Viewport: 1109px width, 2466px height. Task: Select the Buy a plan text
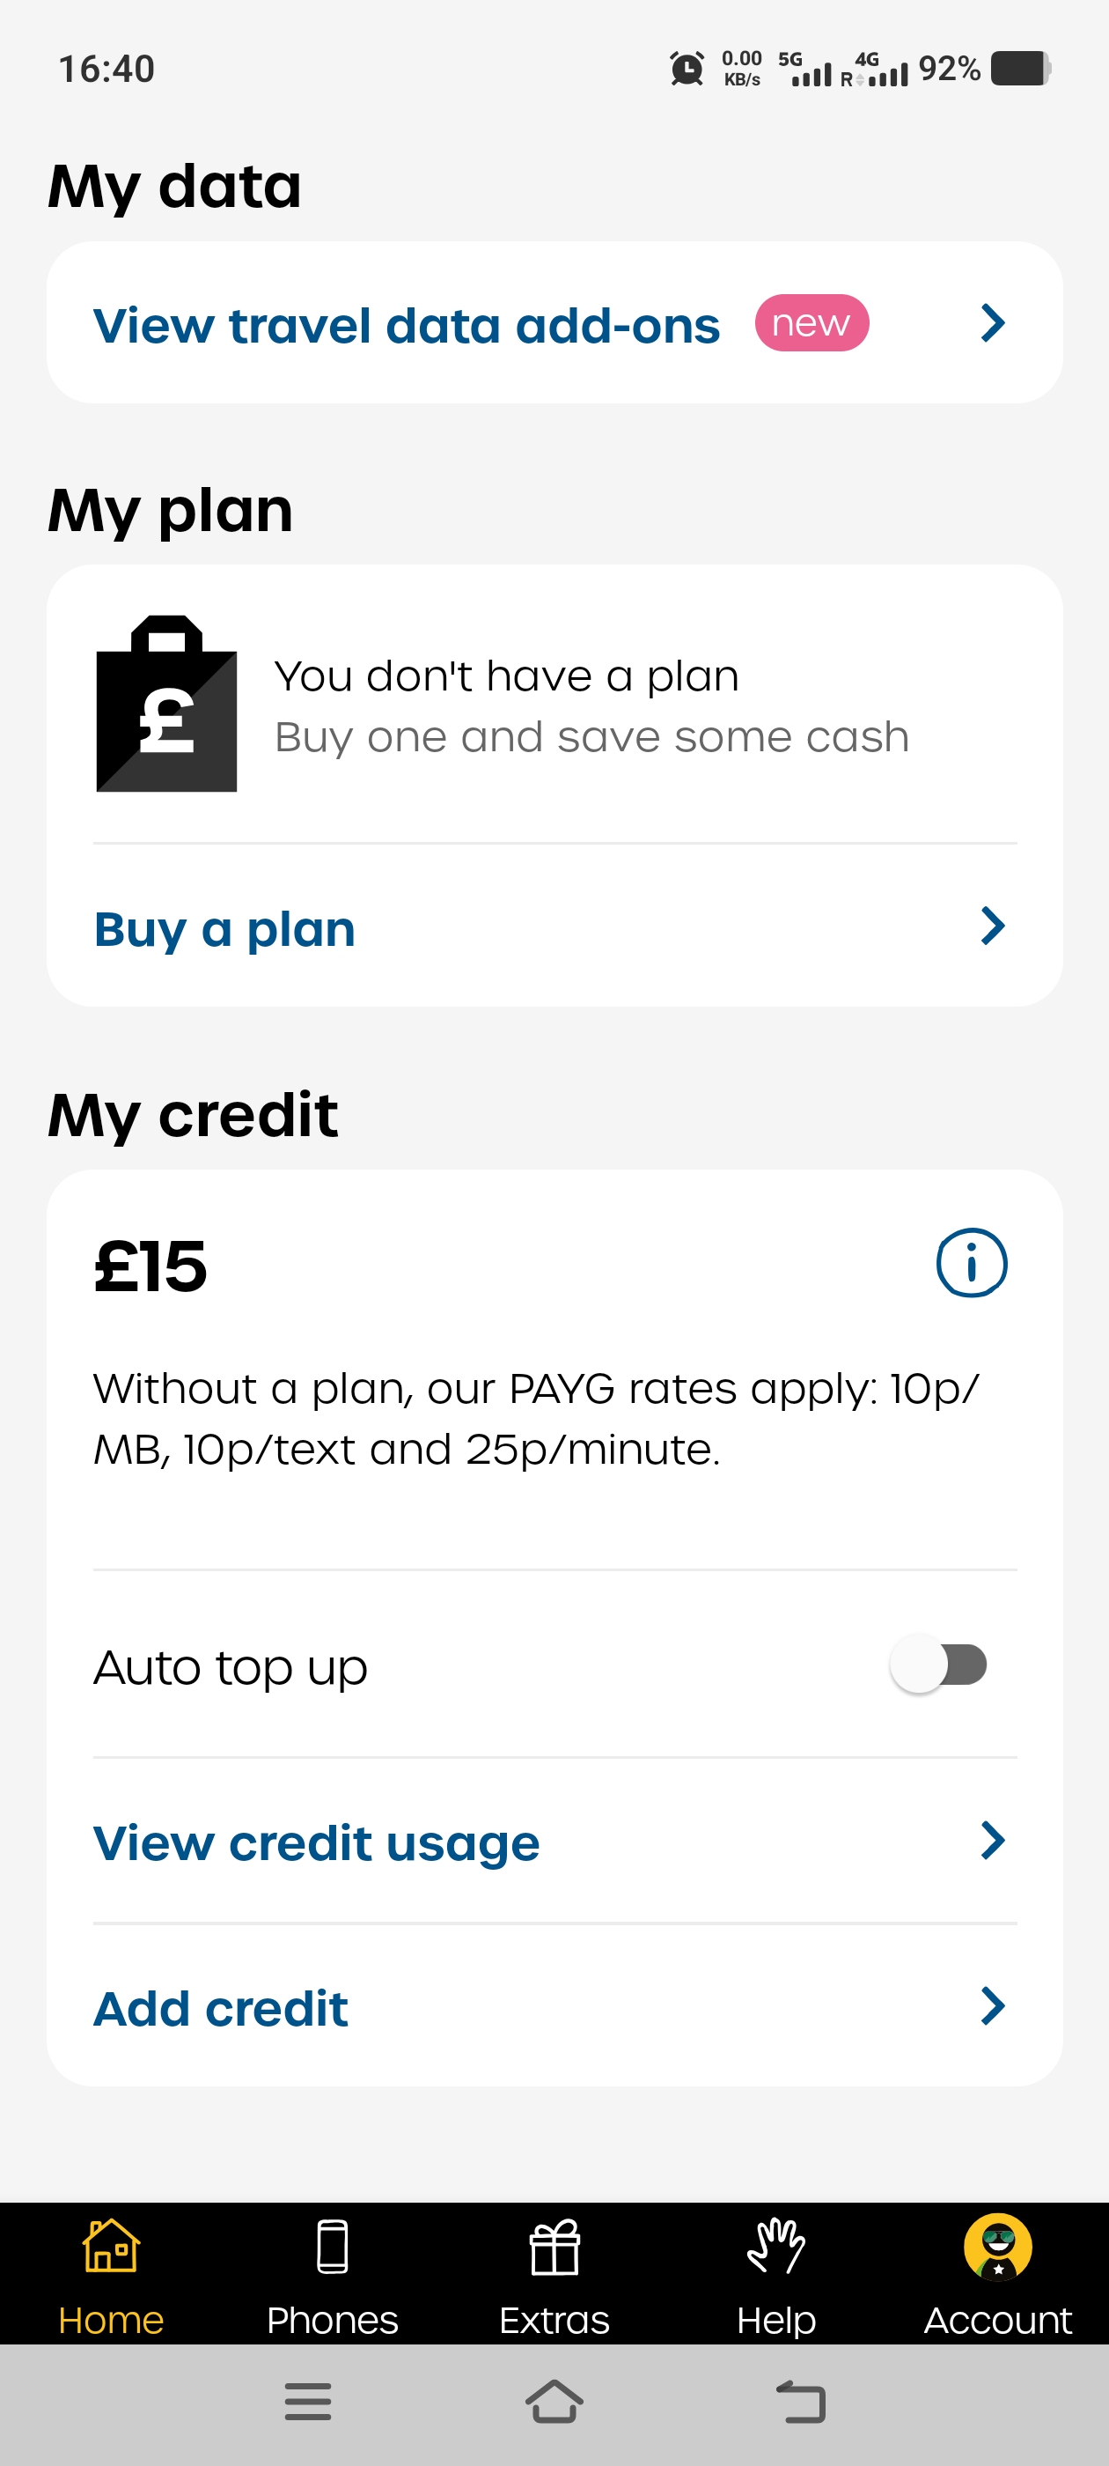(x=224, y=928)
